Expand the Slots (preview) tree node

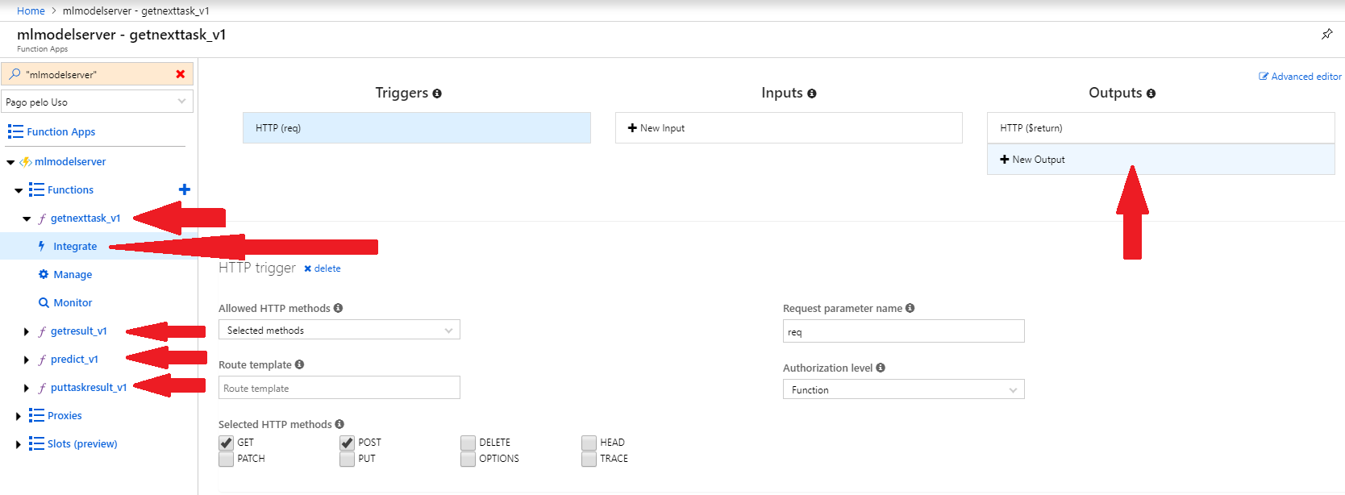point(18,444)
